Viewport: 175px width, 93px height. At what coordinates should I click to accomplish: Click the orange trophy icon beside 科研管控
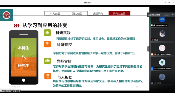click(47, 44)
